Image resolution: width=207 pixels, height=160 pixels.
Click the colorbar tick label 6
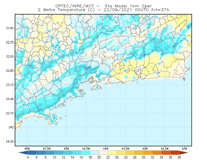(x=36, y=157)
